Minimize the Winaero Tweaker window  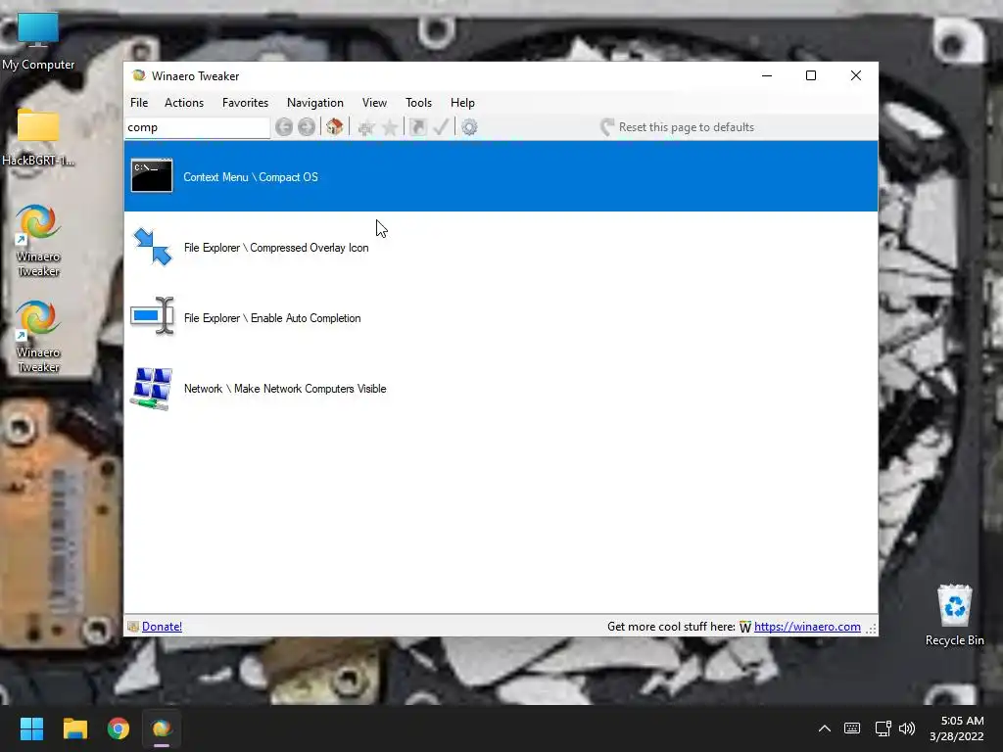[x=767, y=75]
